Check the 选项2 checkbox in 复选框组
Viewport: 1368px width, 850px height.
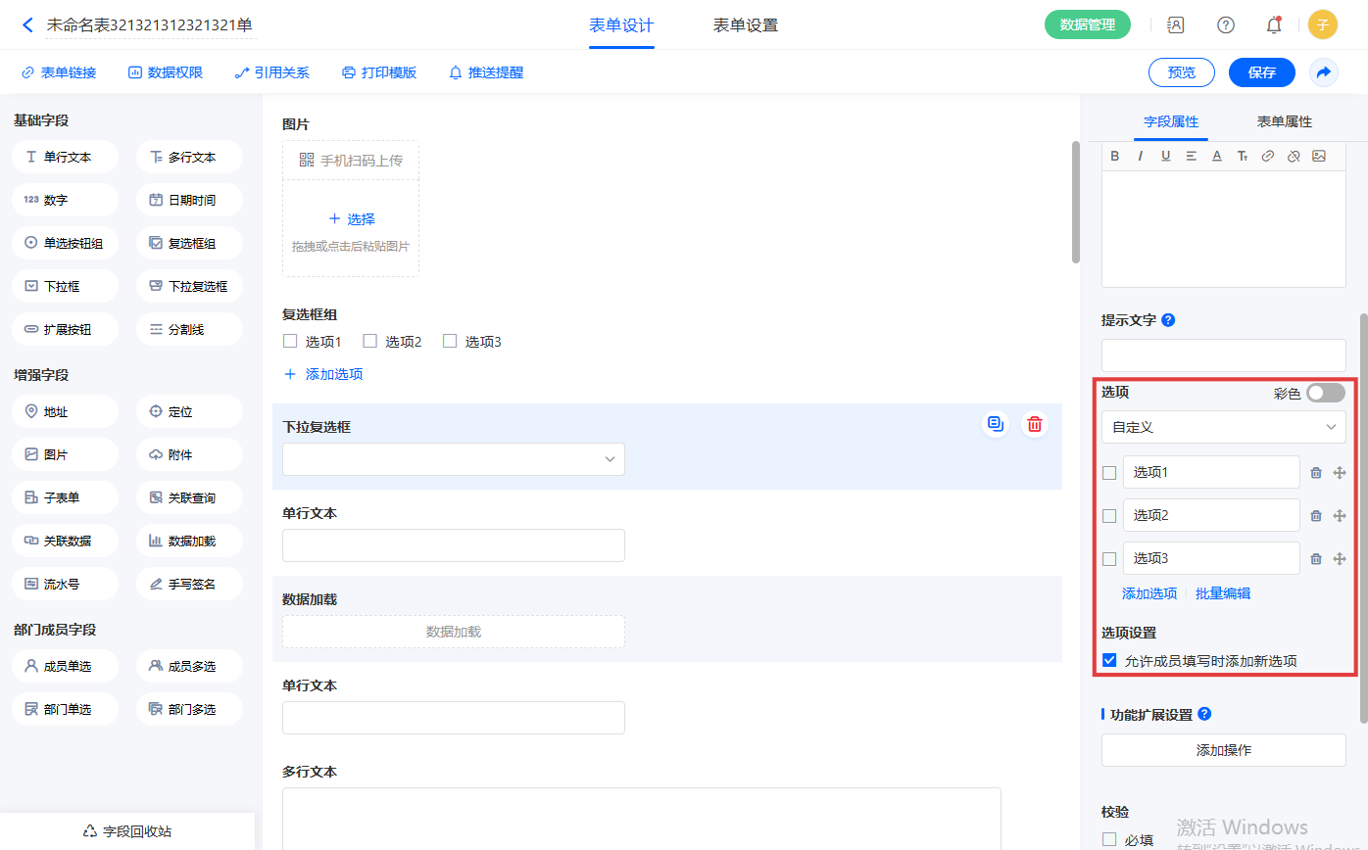tap(370, 342)
